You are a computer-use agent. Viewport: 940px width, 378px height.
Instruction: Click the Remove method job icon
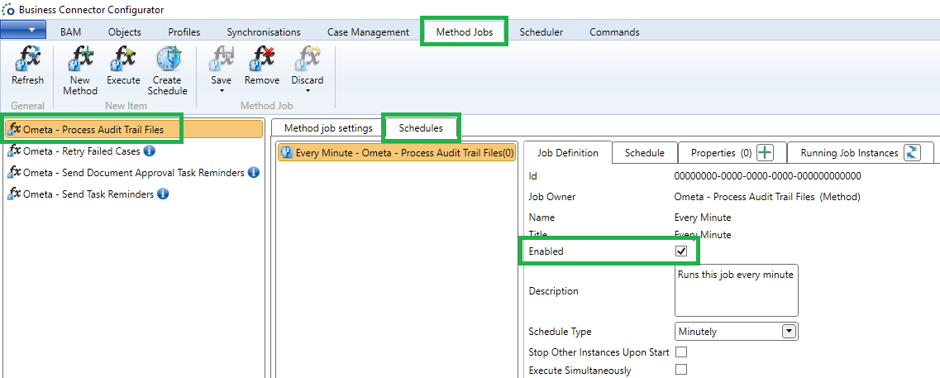[262, 59]
